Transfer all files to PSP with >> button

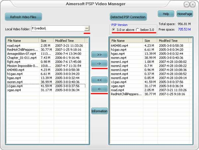tap(99, 55)
